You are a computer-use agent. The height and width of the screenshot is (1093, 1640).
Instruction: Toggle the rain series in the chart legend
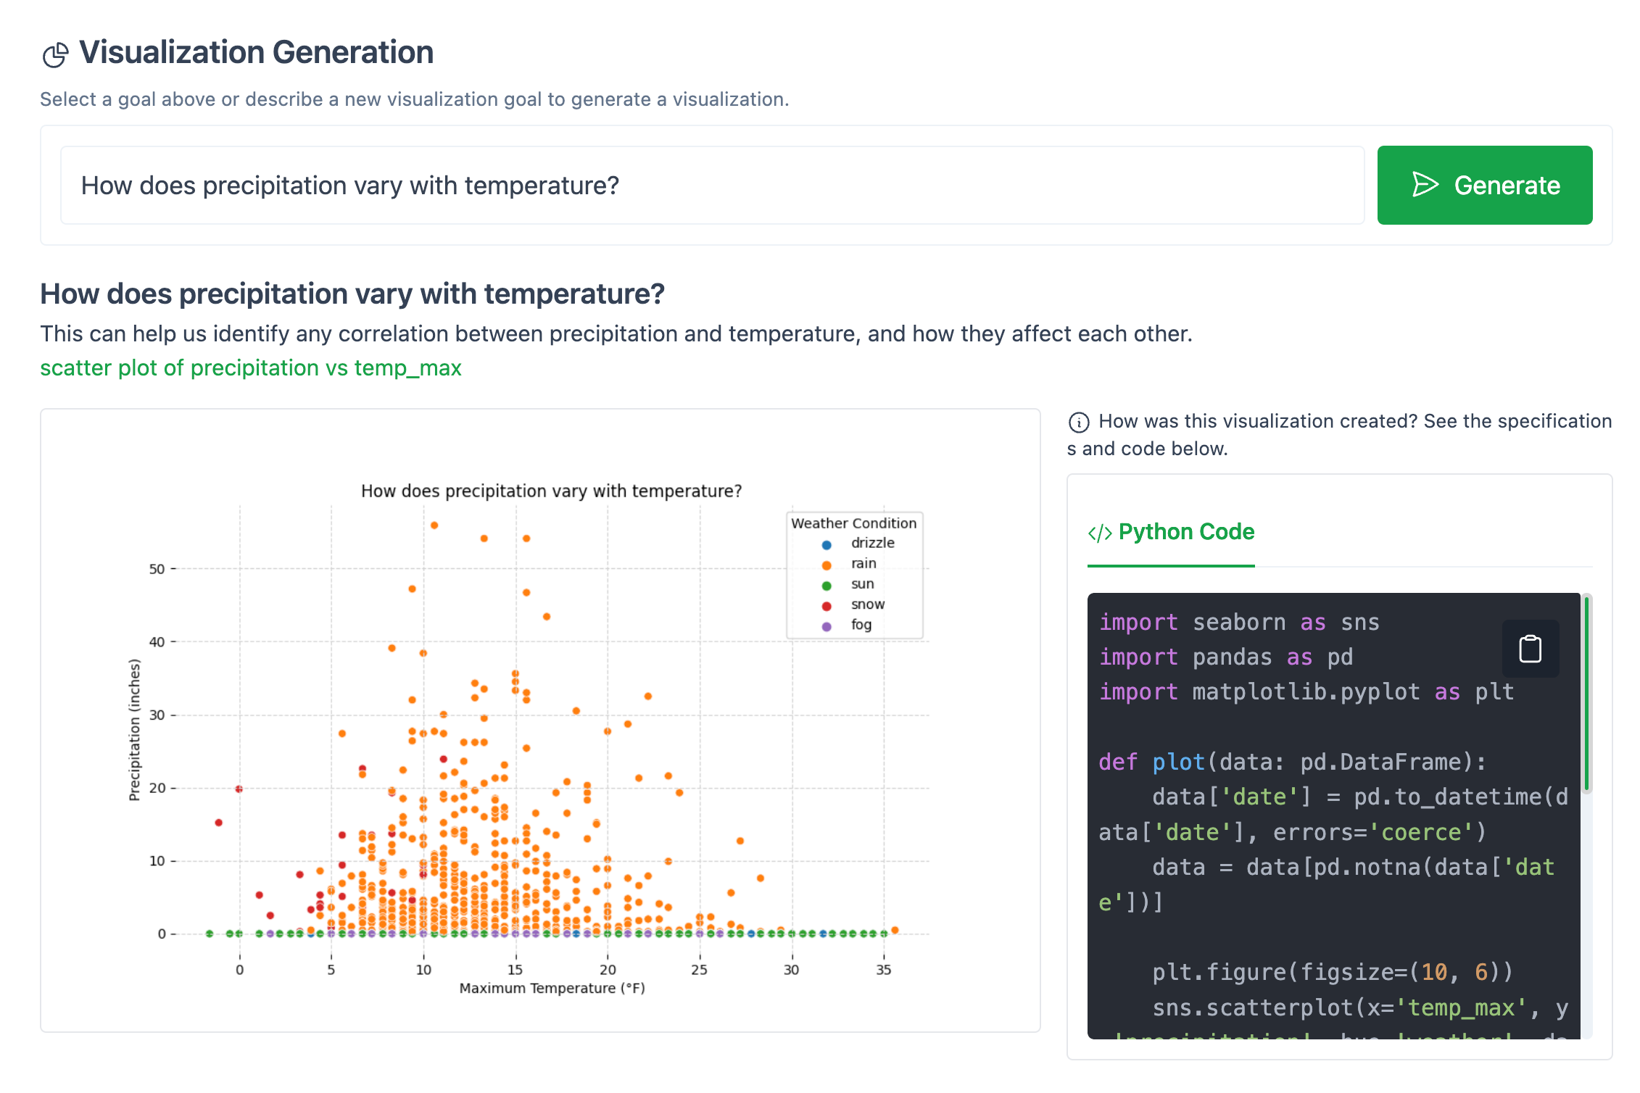point(863,563)
